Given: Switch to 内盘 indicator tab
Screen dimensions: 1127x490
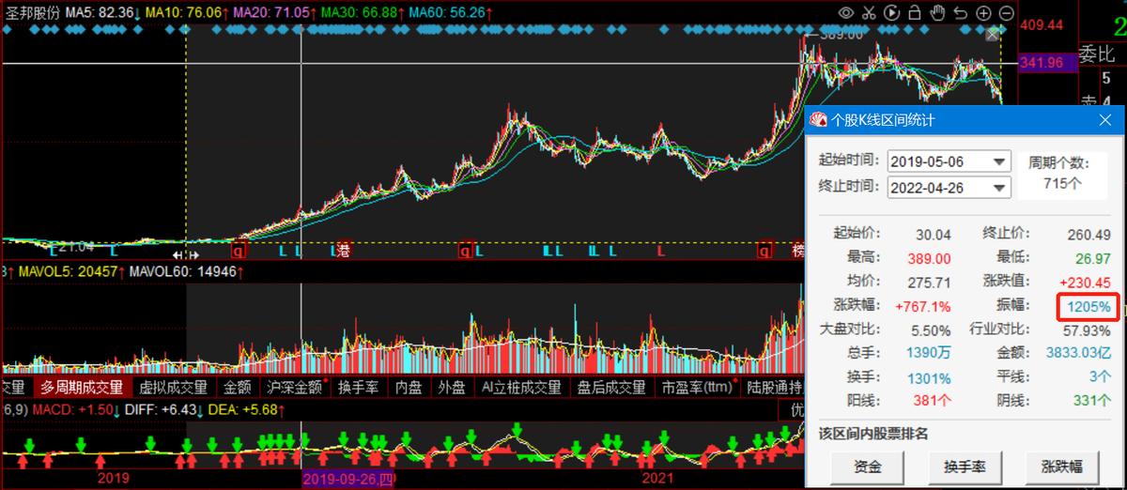Looking at the screenshot, I should pos(409,387).
